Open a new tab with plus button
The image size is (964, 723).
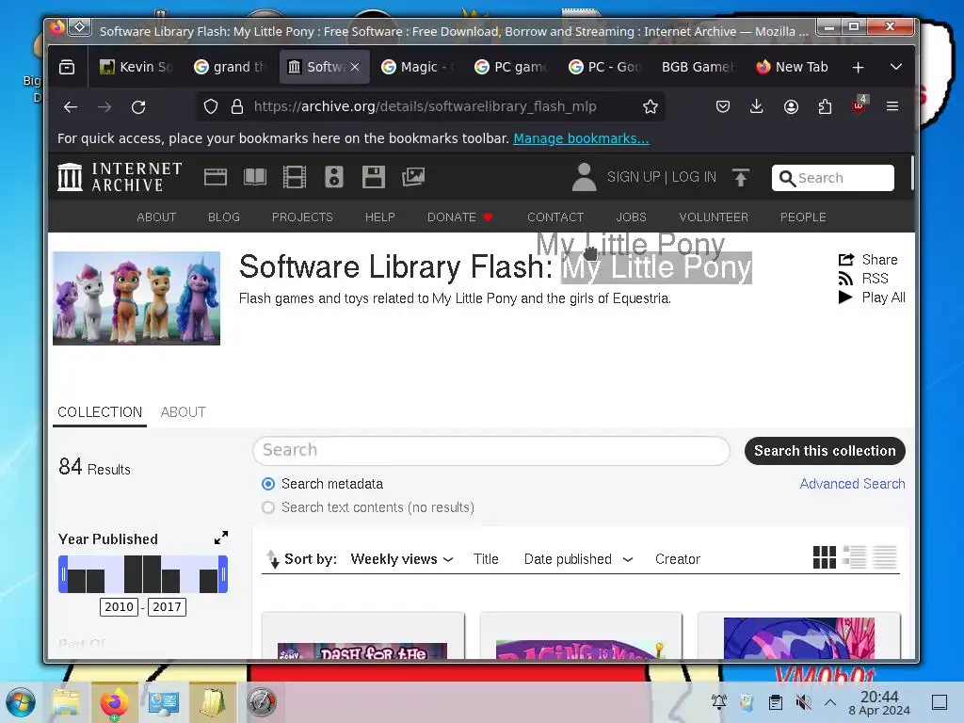pos(859,67)
